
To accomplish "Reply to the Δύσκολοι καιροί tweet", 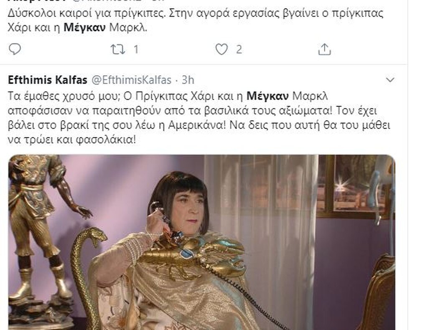I will 15,49.
